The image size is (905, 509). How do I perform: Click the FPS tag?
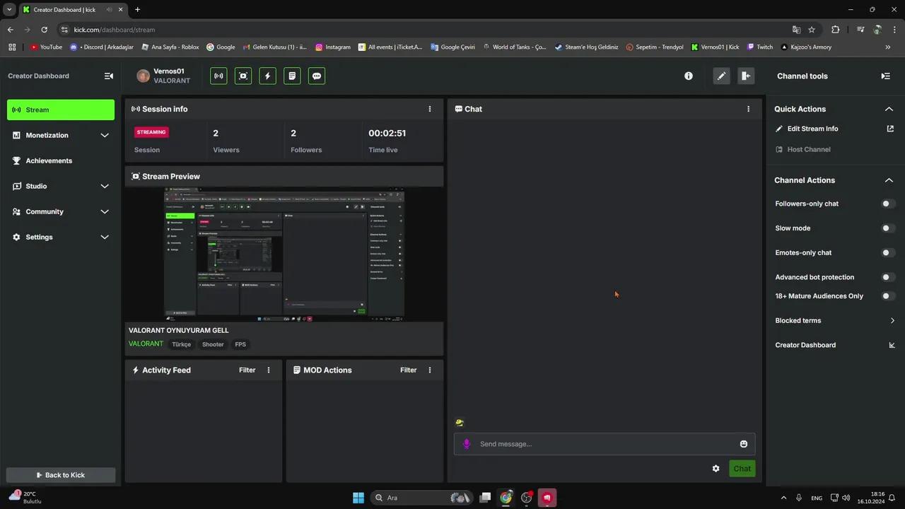(x=240, y=344)
